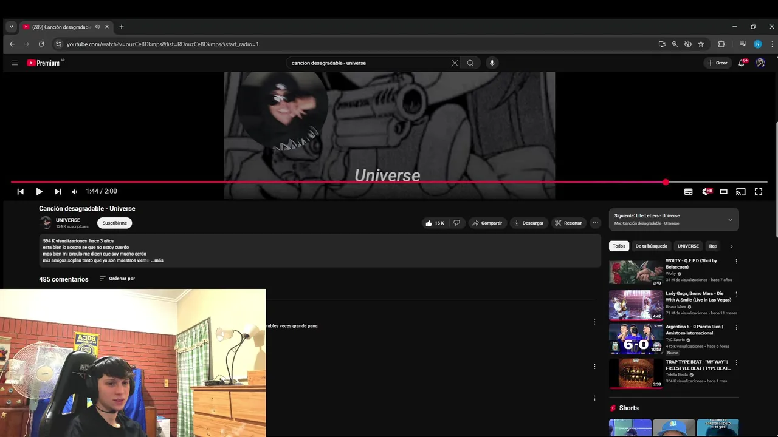Click the progress bar scrubber handle
The height and width of the screenshot is (437, 778).
(x=666, y=181)
